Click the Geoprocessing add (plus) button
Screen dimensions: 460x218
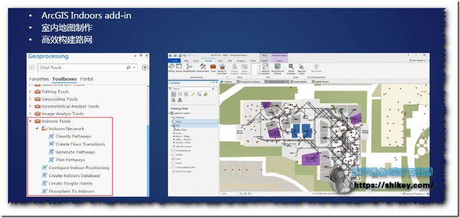click(145, 67)
